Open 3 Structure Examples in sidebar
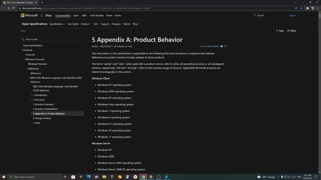The width and height of the screenshot is (321, 180). tap(43, 104)
